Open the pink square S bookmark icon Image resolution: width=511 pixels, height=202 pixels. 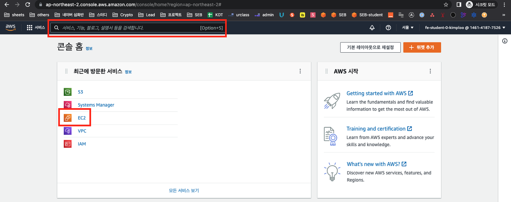coord(313,15)
